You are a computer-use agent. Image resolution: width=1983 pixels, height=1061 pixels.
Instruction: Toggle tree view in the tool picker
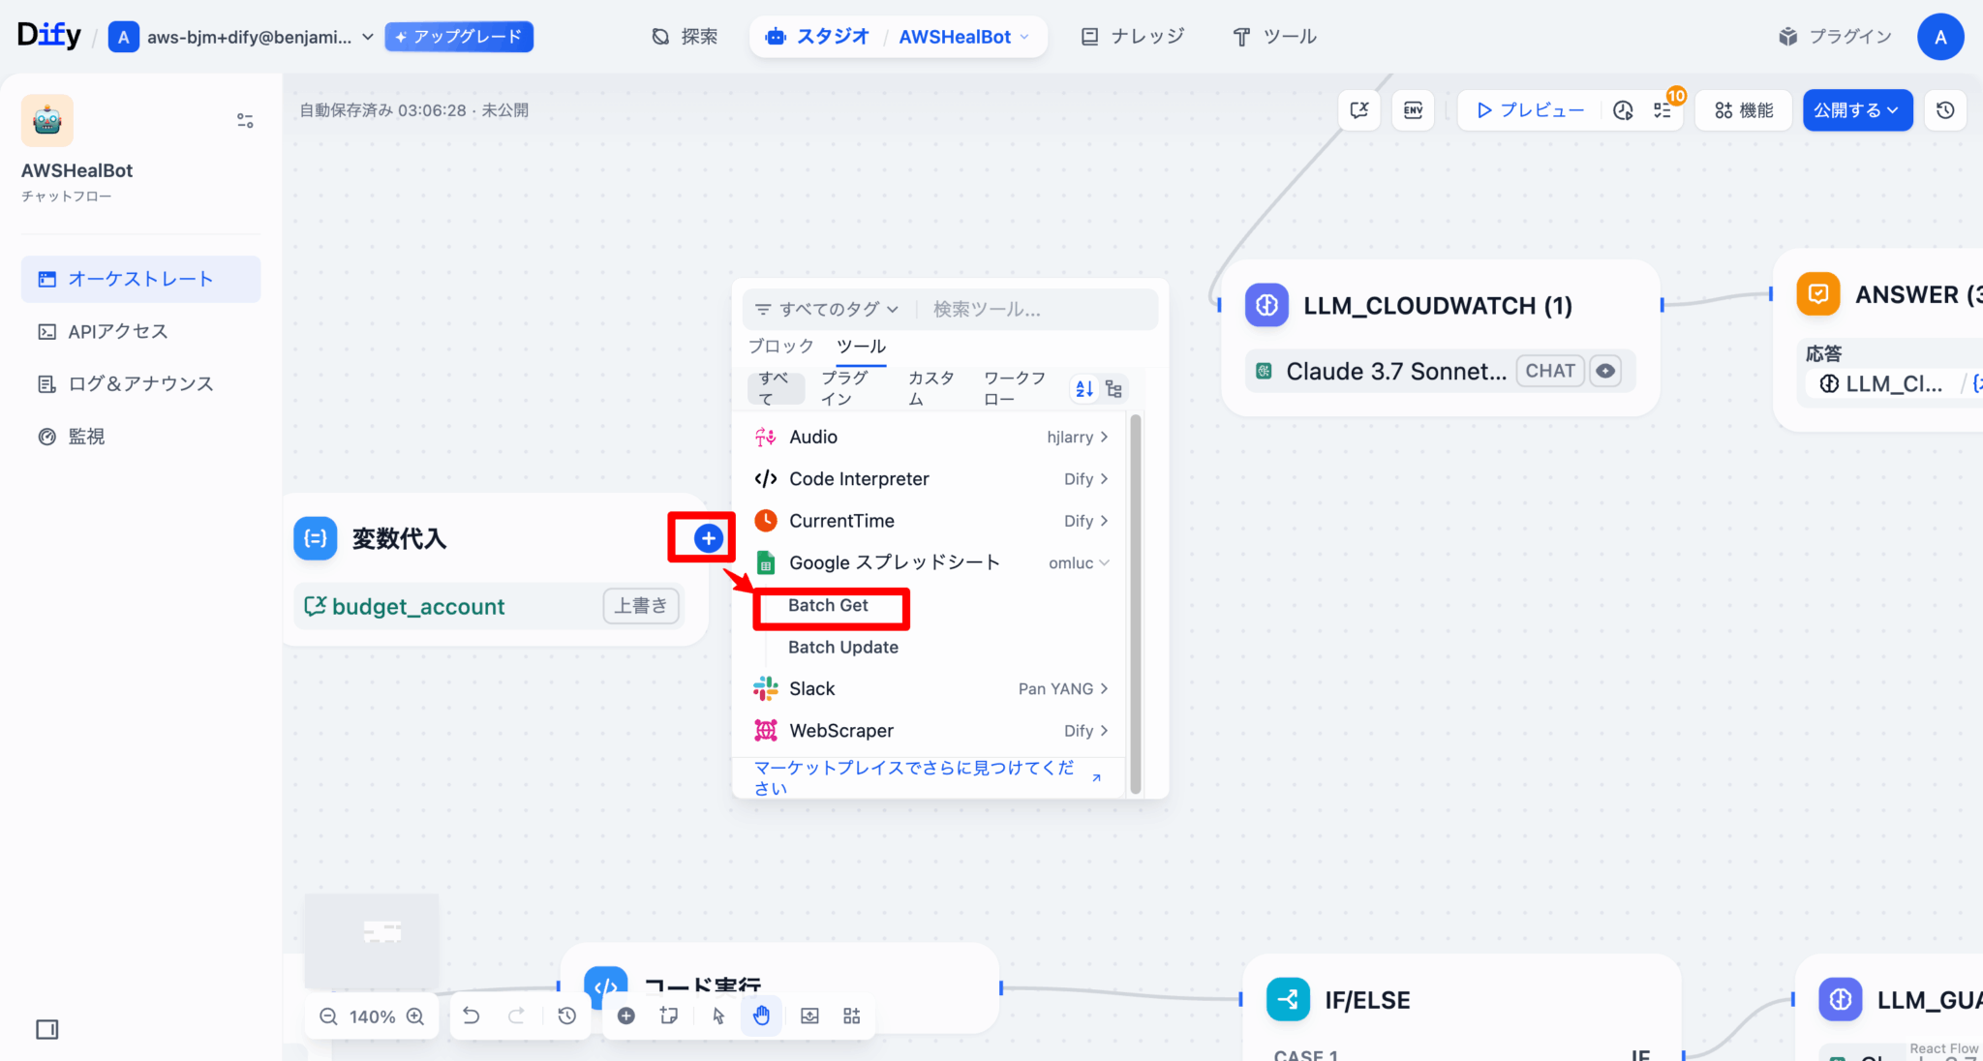point(1114,388)
